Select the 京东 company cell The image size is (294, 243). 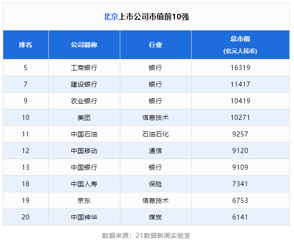[x=84, y=201]
